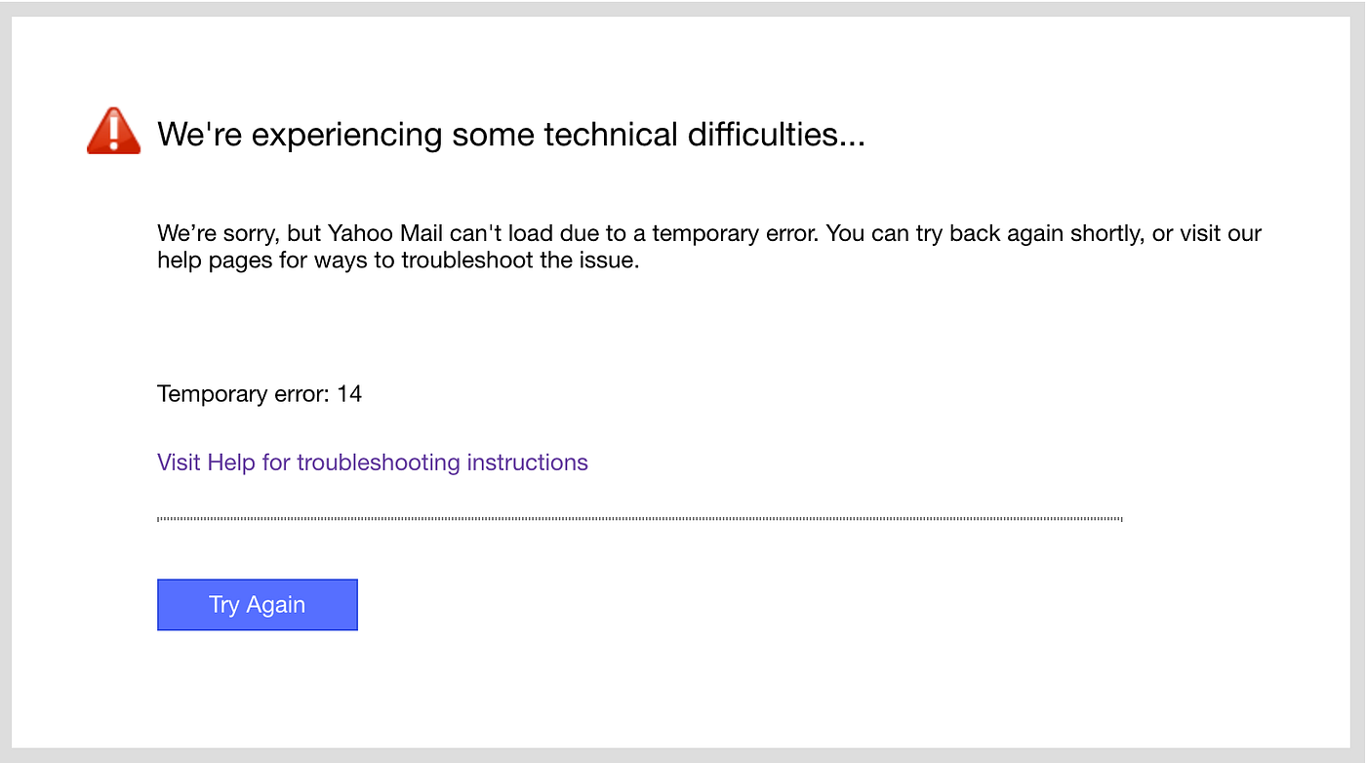Click the error code number 14

(349, 394)
